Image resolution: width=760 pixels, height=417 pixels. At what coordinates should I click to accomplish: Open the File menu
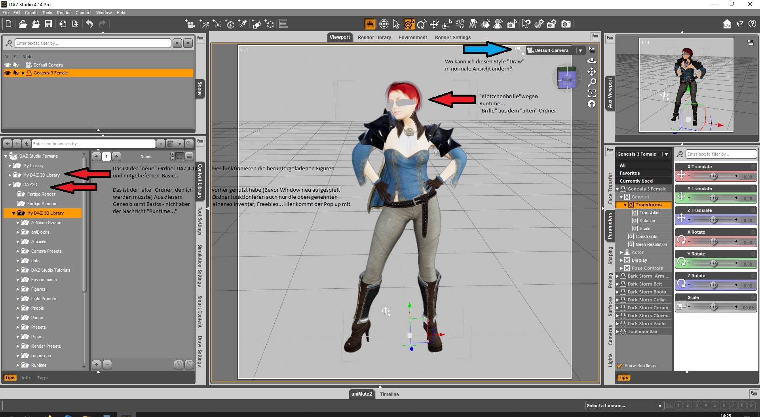[x=6, y=13]
